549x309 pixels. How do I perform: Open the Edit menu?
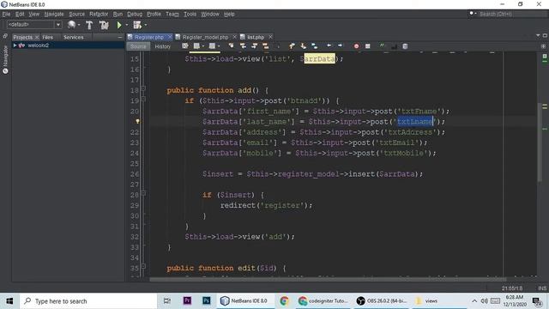(20, 14)
